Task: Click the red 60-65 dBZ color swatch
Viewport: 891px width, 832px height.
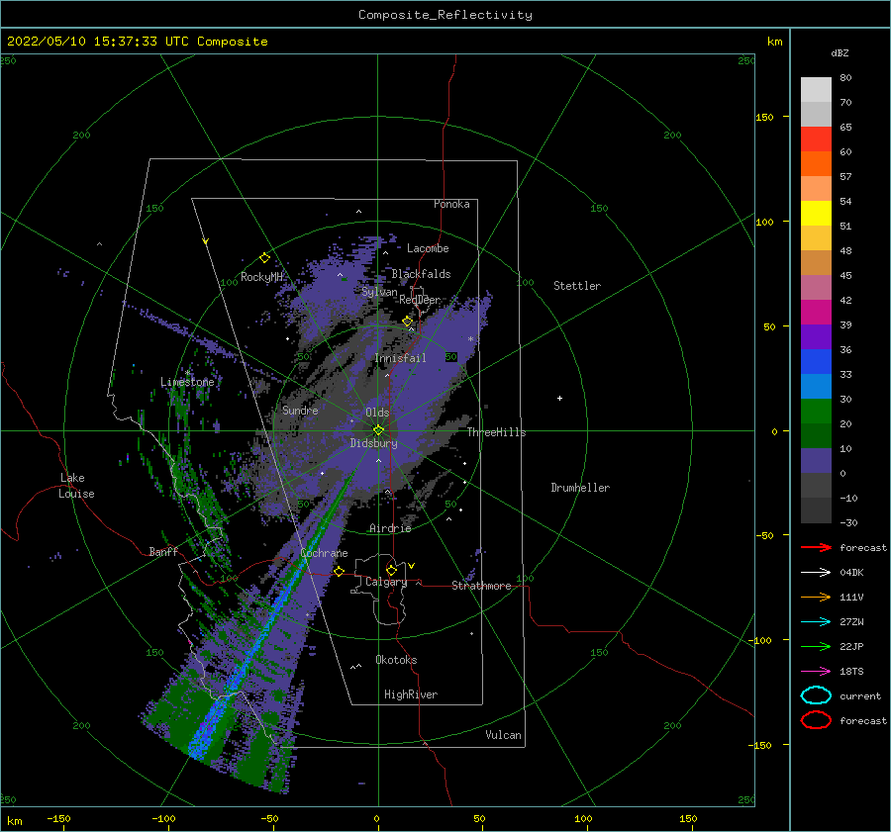Action: tap(816, 139)
